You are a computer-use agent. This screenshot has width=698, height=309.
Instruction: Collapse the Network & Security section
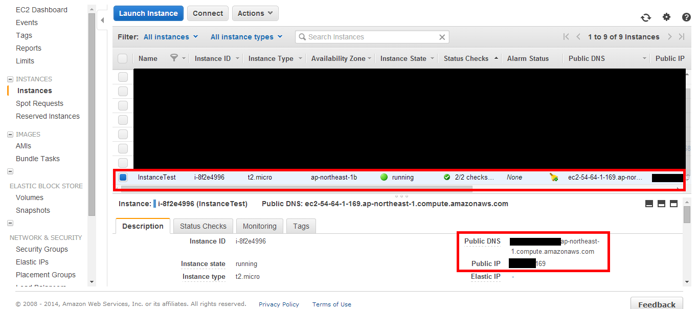pos(10,223)
